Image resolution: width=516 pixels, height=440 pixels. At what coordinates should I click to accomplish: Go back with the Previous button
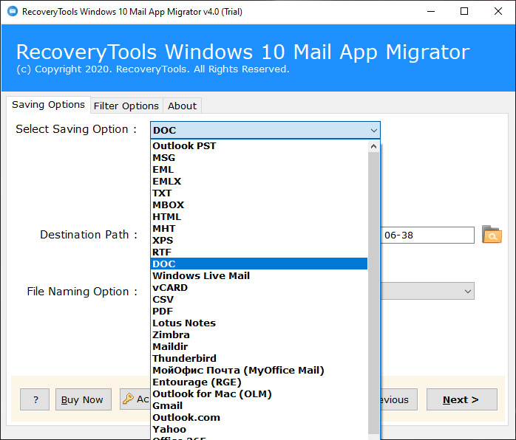pos(398,399)
